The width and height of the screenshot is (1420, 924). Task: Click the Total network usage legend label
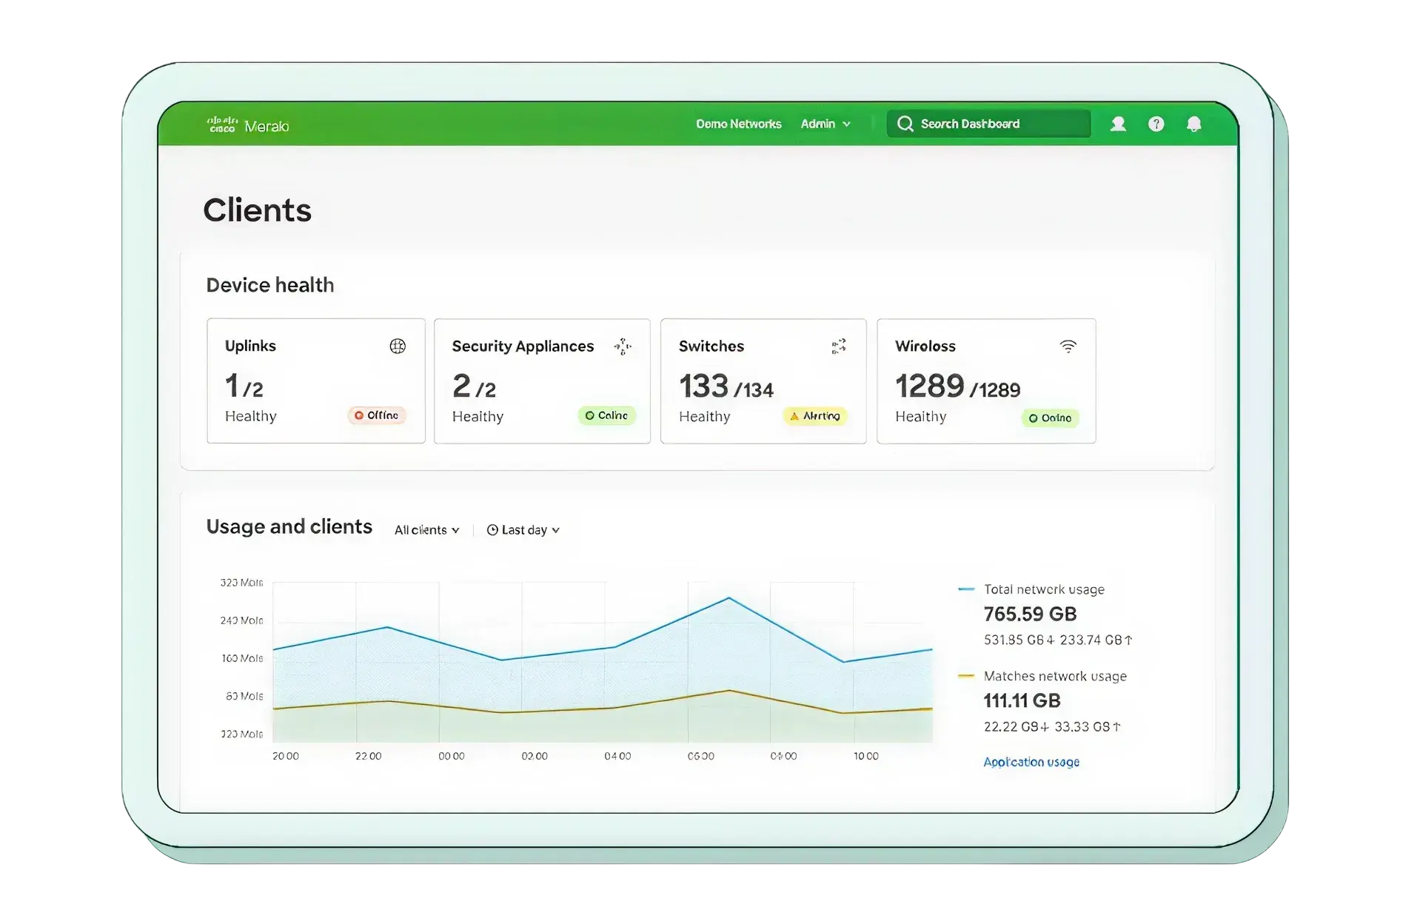1044,589
